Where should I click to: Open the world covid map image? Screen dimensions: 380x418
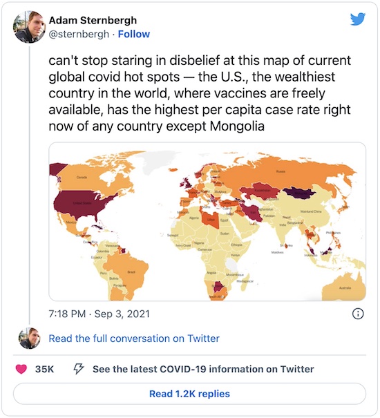click(x=207, y=222)
